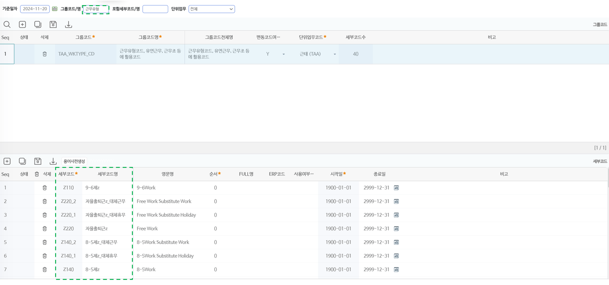Delete the Z140_2 detail code row

click(x=45, y=242)
